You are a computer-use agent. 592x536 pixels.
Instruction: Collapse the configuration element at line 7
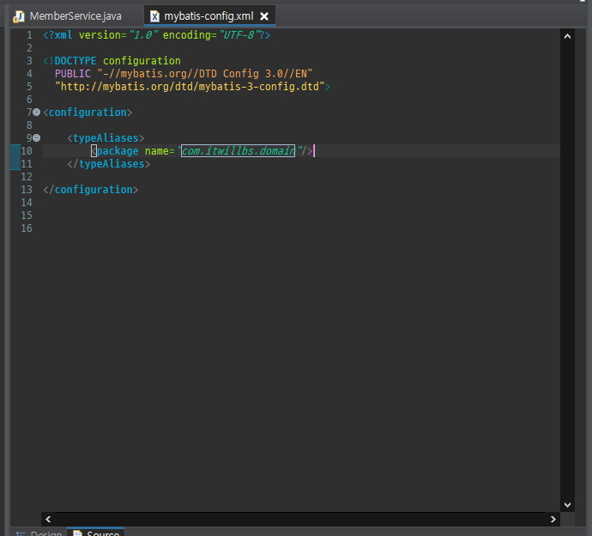tap(37, 113)
